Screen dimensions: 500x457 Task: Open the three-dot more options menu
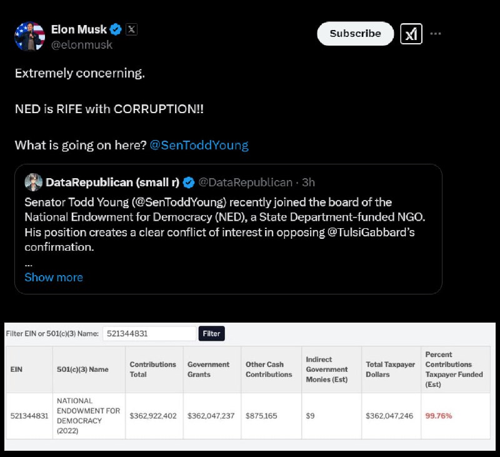pos(435,34)
